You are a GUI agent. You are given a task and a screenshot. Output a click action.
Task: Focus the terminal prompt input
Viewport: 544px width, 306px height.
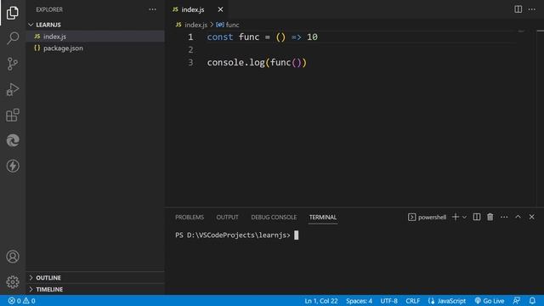[296, 235]
